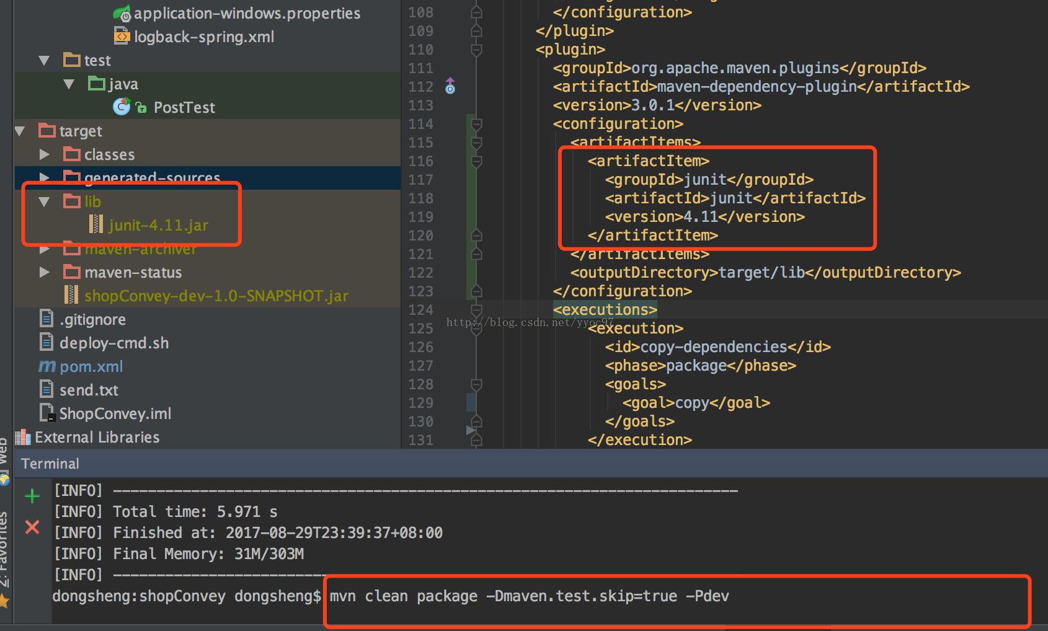Fold the artifactItem block at line 116
The width and height of the screenshot is (1048, 631).
(476, 161)
